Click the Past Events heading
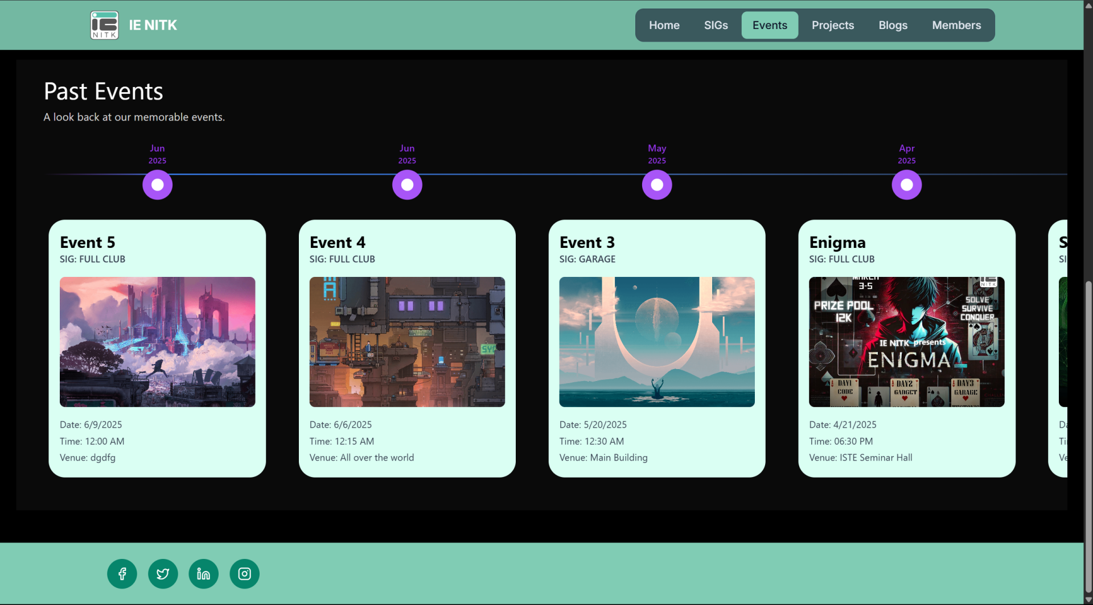The height and width of the screenshot is (605, 1093). click(104, 92)
